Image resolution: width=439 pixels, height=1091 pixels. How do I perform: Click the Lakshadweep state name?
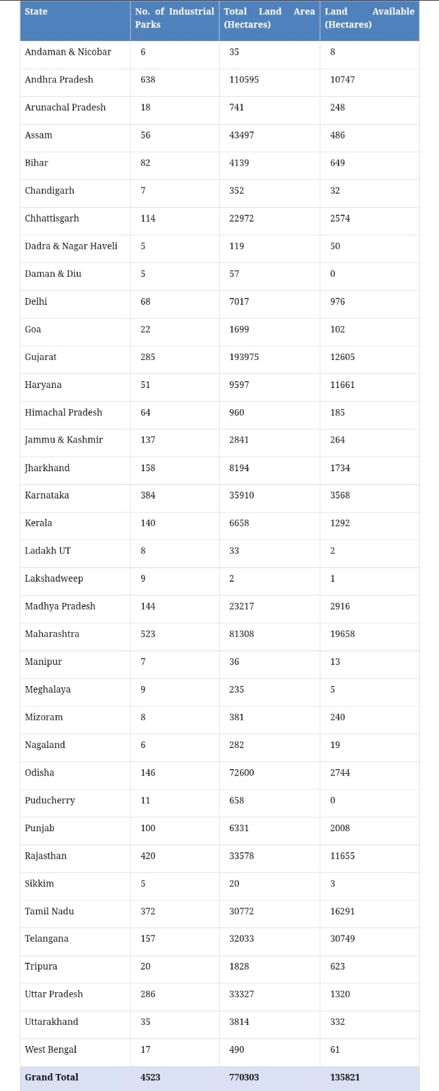(x=54, y=579)
